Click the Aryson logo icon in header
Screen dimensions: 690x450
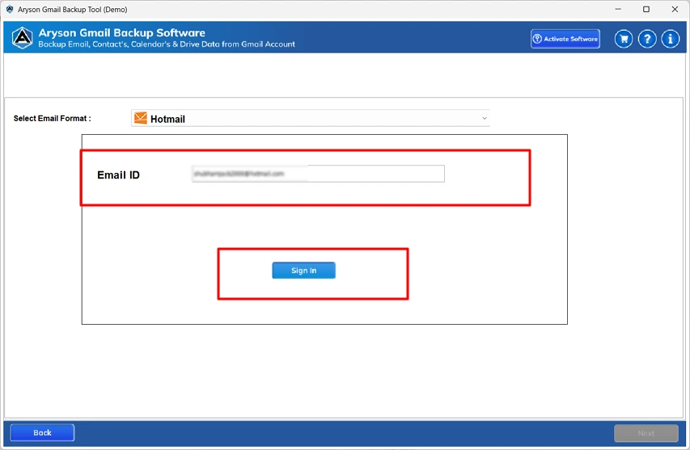pos(22,38)
